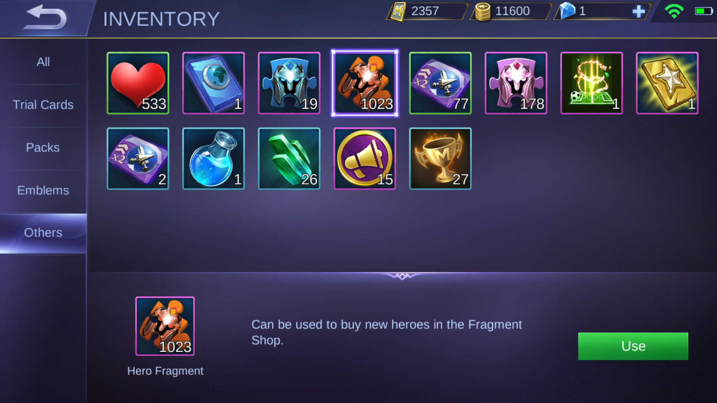Select the blue globe book item
The image size is (717, 403).
pos(214,83)
